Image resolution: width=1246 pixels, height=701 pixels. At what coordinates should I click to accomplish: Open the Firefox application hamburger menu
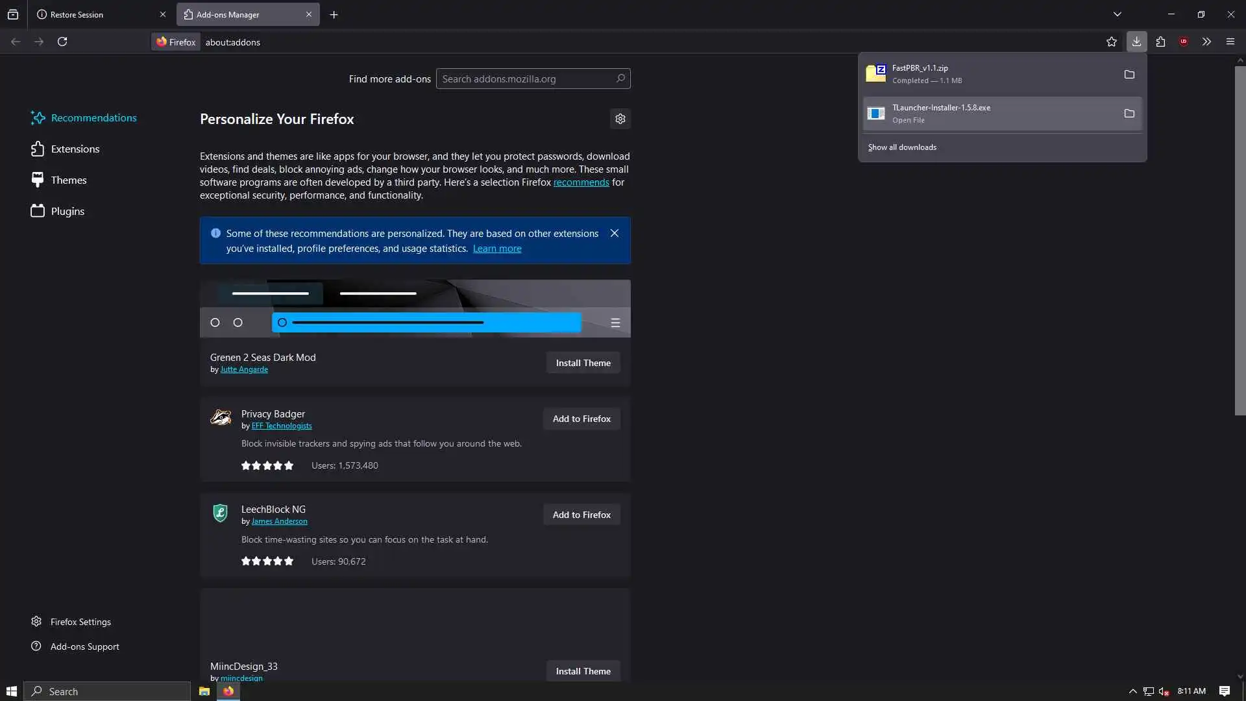tap(1230, 42)
